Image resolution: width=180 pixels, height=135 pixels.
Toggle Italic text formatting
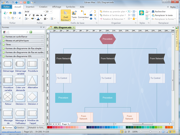click(30, 15)
